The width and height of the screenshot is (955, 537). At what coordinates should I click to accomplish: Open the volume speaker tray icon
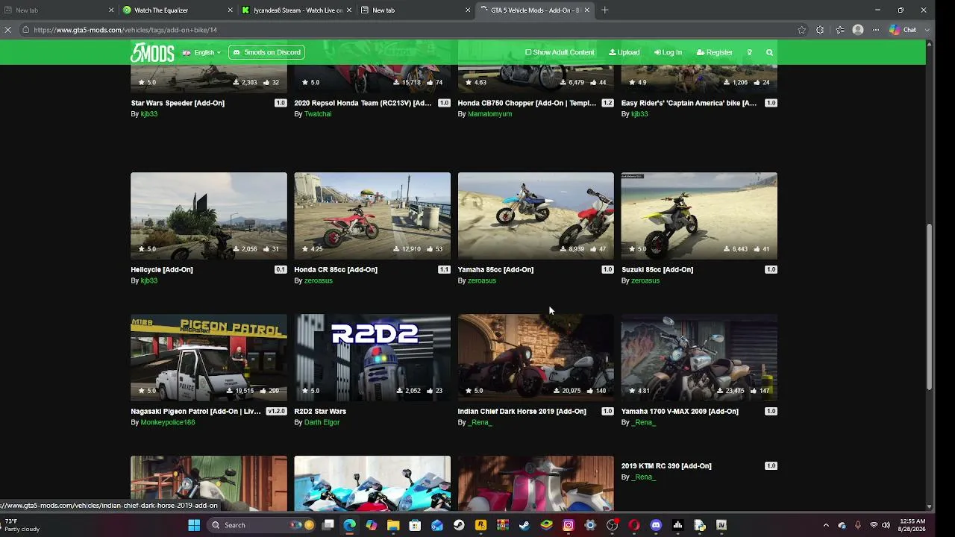coord(886,525)
